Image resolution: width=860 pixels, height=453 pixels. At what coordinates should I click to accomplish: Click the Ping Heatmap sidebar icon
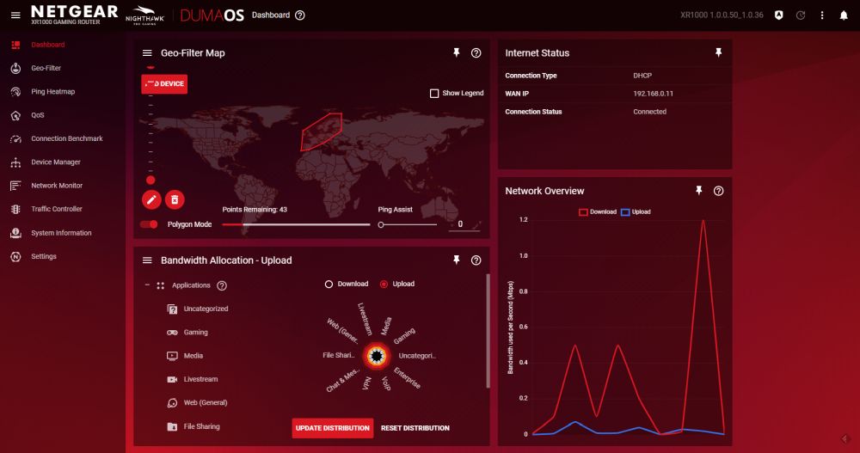[x=15, y=92]
